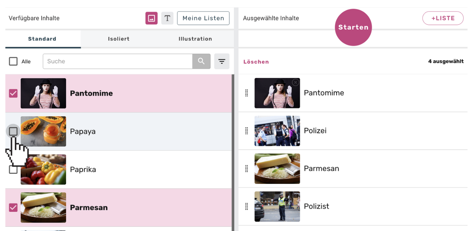Click the +LISTE button
The image size is (475, 231).
[x=443, y=18]
